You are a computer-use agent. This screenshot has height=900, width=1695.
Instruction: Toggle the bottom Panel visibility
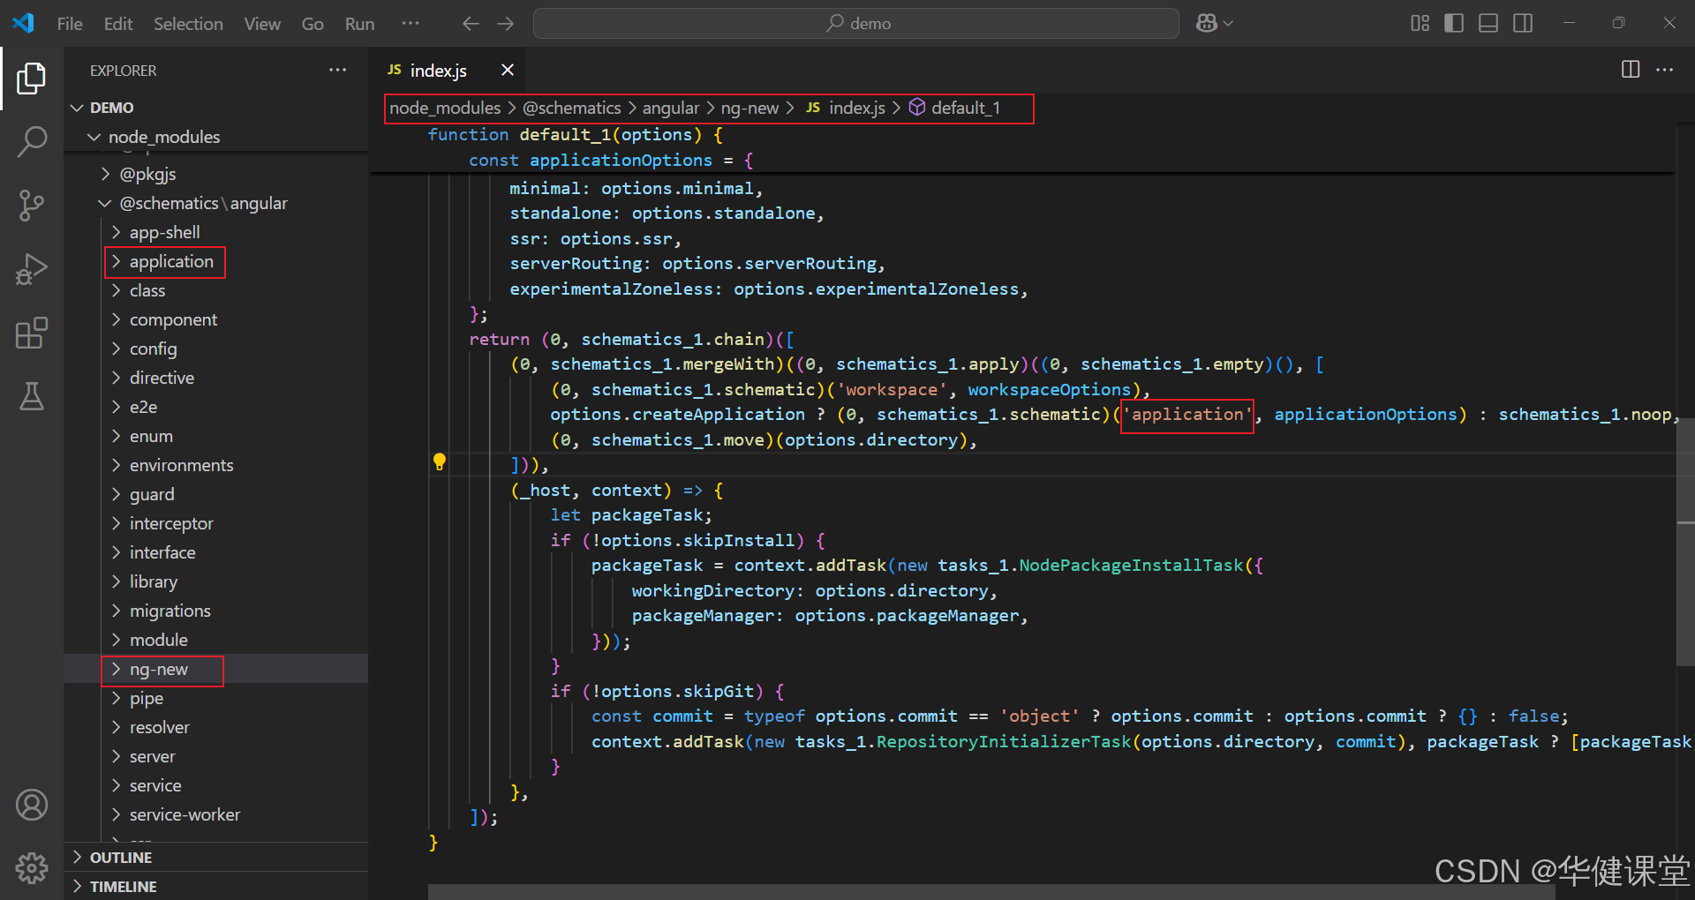tap(1488, 24)
